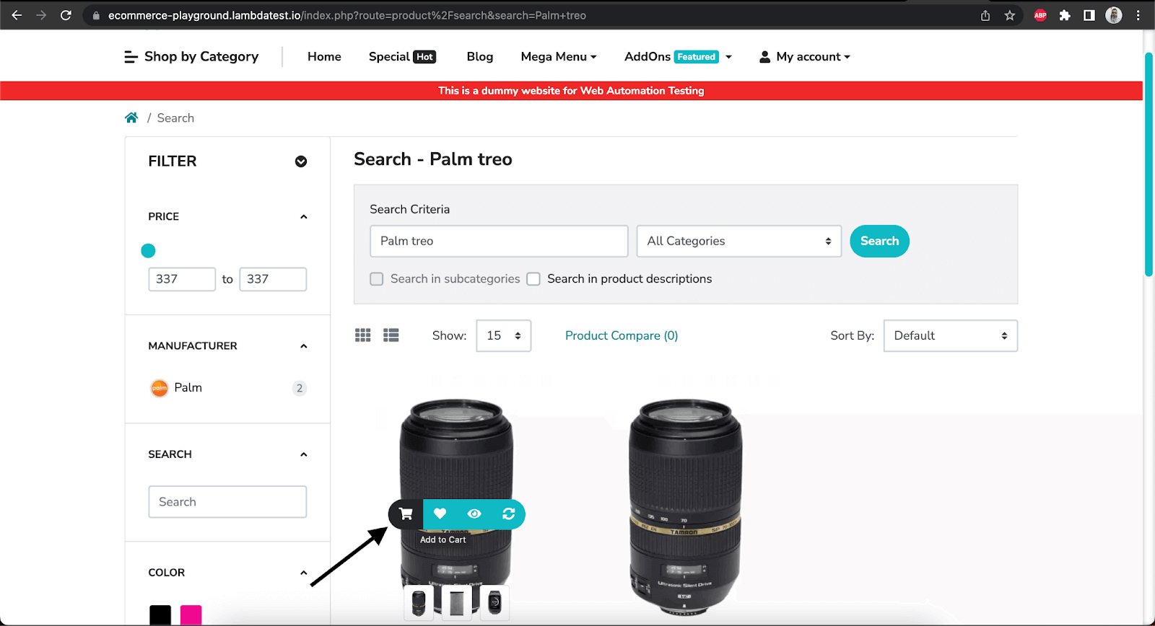
Task: Click the page vertical scrollbar
Action: pyautogui.click(x=1149, y=164)
